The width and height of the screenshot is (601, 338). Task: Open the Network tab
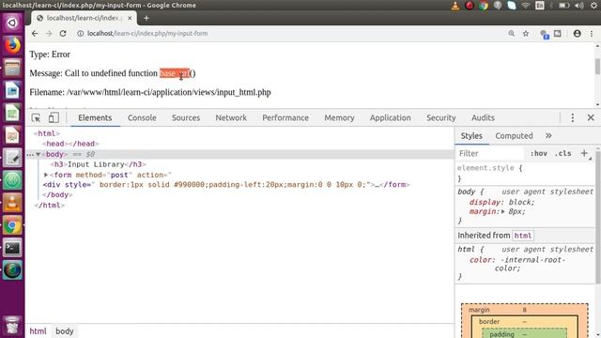231,117
